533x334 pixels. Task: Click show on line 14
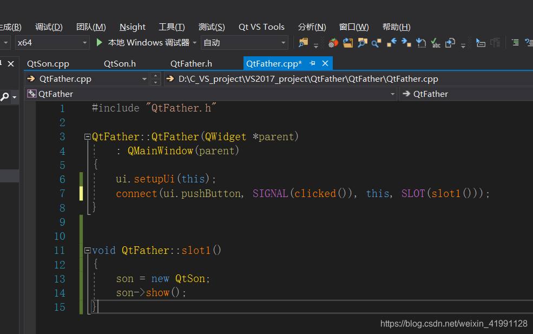click(x=157, y=293)
